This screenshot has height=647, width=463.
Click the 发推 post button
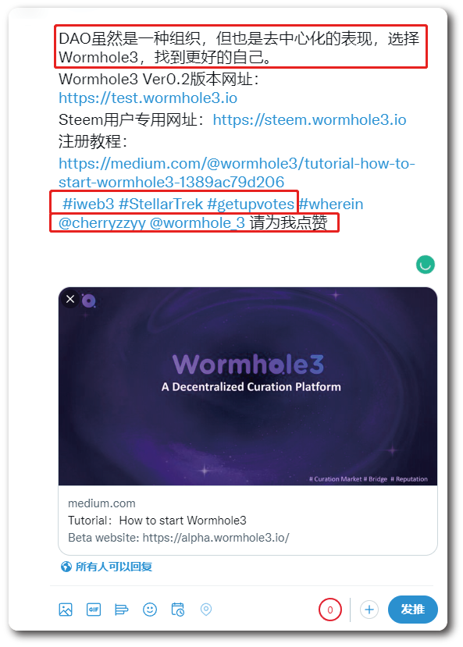[x=413, y=610]
